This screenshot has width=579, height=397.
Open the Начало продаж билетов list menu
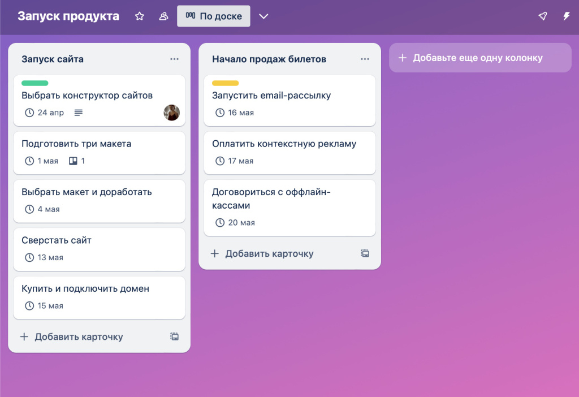(x=365, y=59)
